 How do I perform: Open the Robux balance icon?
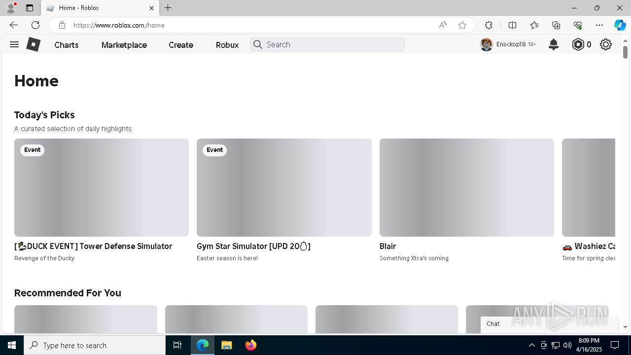click(578, 44)
